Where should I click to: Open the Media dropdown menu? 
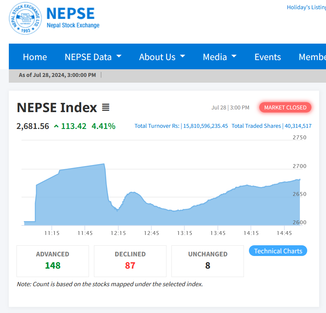point(219,57)
